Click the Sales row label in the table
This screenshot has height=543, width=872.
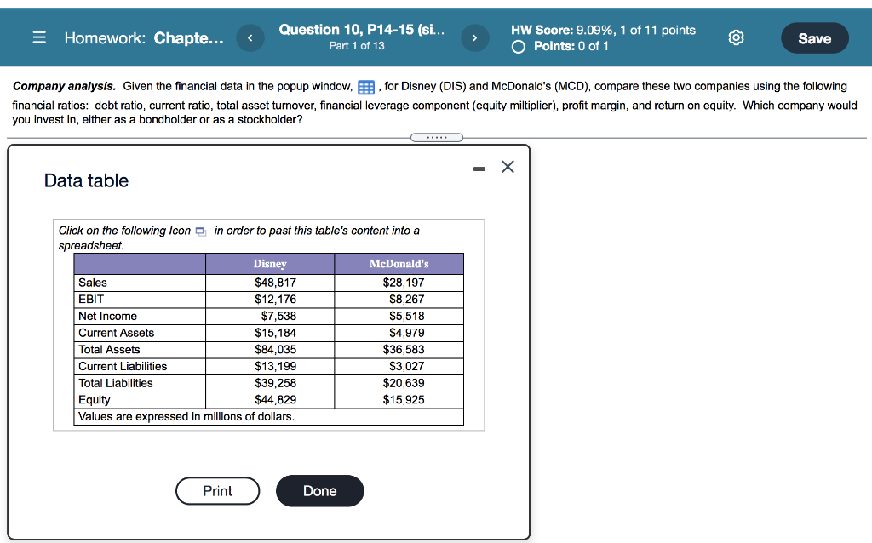tap(94, 282)
